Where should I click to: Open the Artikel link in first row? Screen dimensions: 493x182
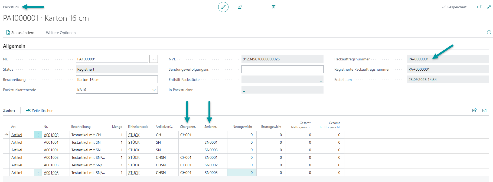coord(17,135)
